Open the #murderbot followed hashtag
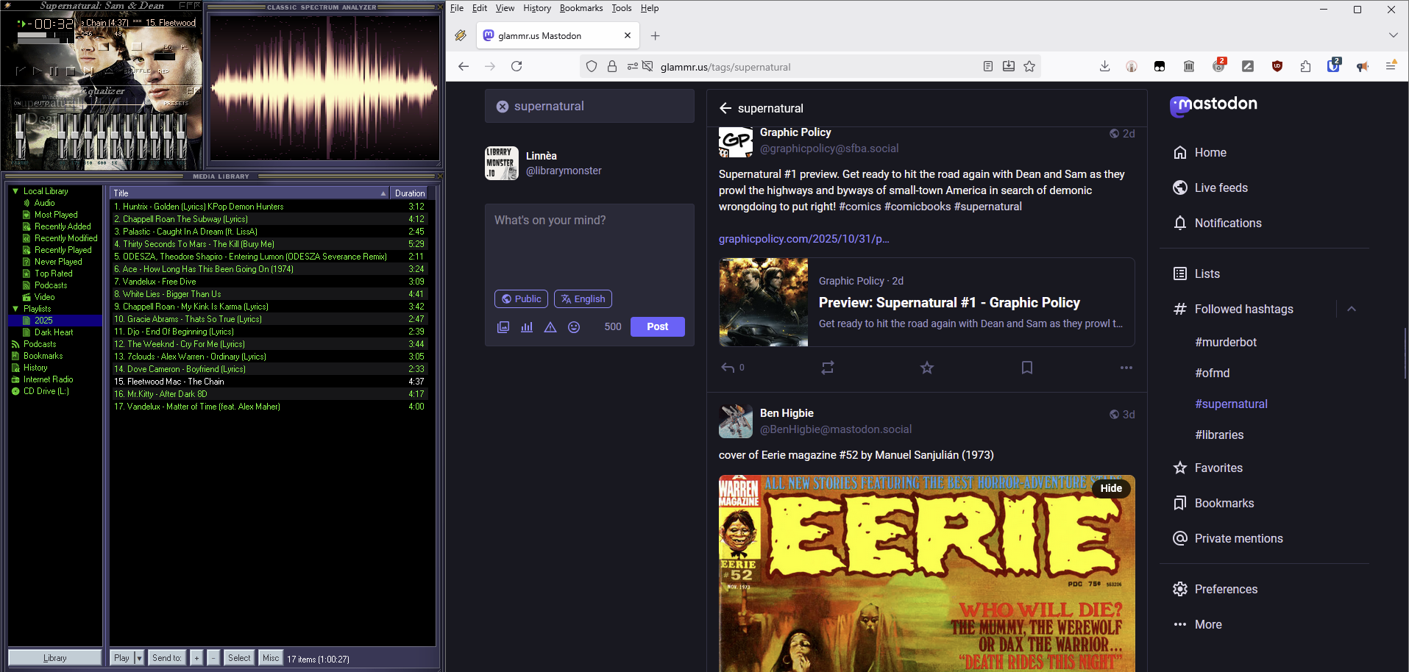This screenshot has height=672, width=1409. pyautogui.click(x=1226, y=342)
